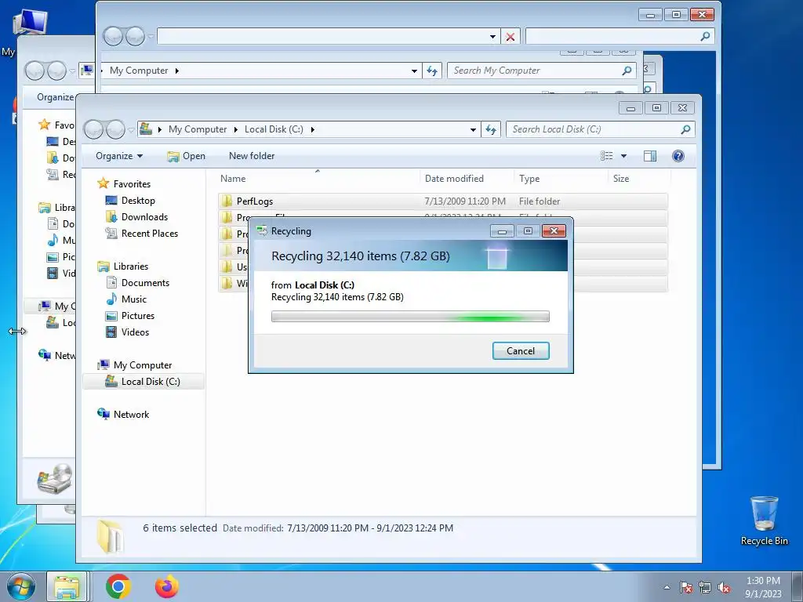Open My Computer address dropdown arrow
This screenshot has height=602, width=803.
(x=414, y=71)
